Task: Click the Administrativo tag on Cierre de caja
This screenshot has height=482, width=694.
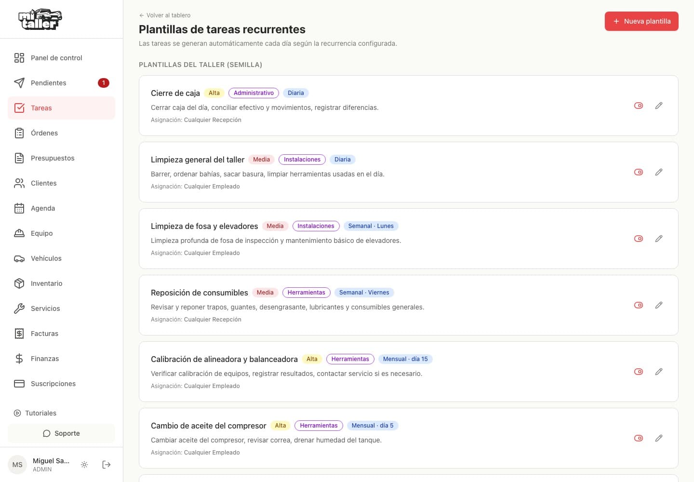Action: point(254,93)
